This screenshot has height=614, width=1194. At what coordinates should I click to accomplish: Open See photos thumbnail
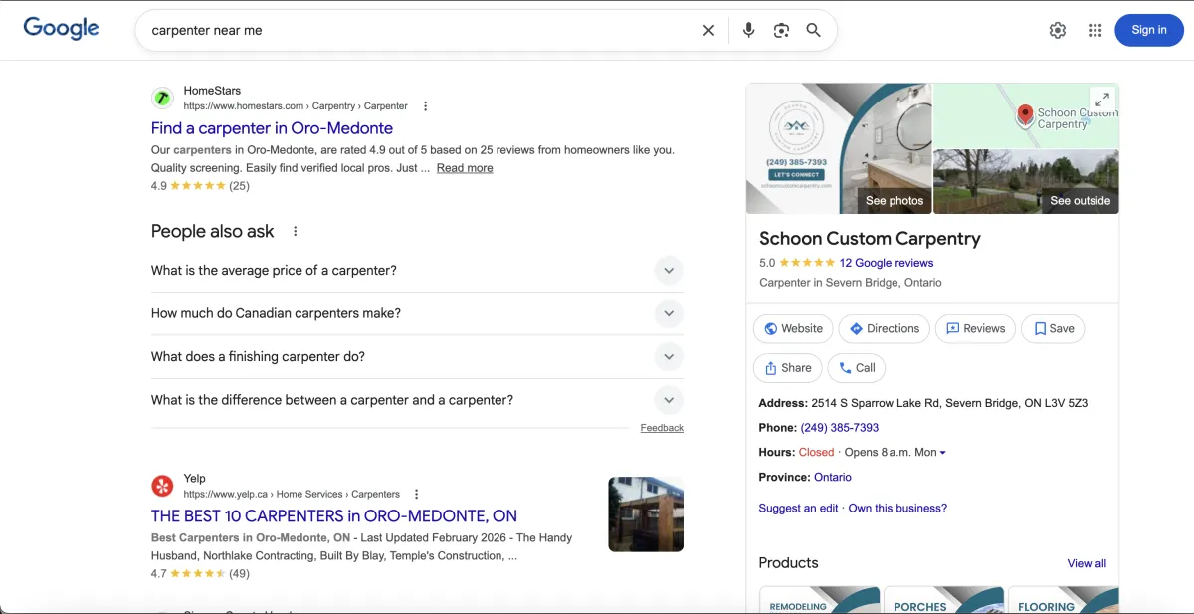839,148
